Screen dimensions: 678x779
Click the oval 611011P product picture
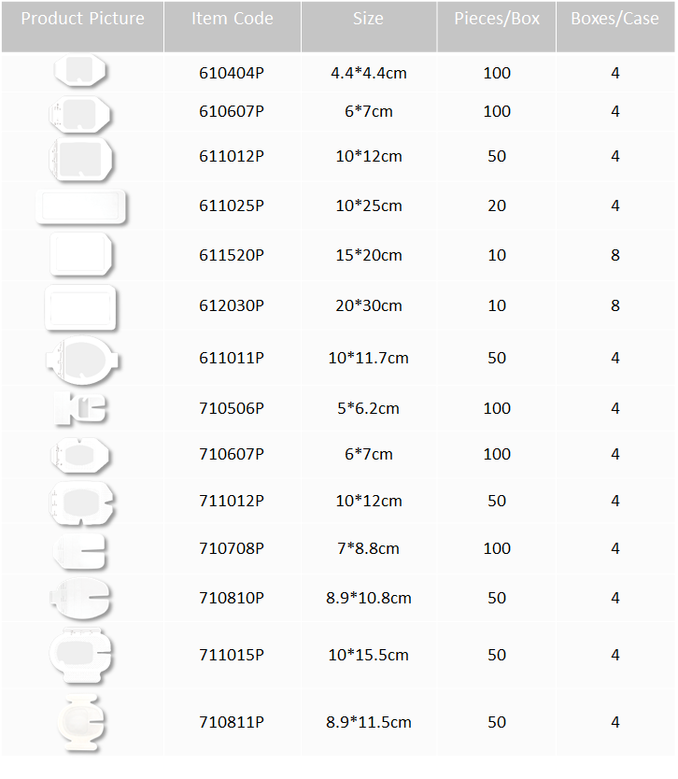pyautogui.click(x=82, y=361)
